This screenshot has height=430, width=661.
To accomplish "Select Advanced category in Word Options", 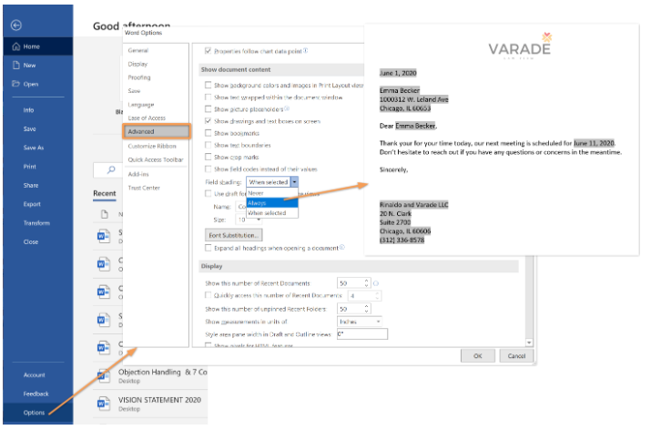I will [x=157, y=132].
